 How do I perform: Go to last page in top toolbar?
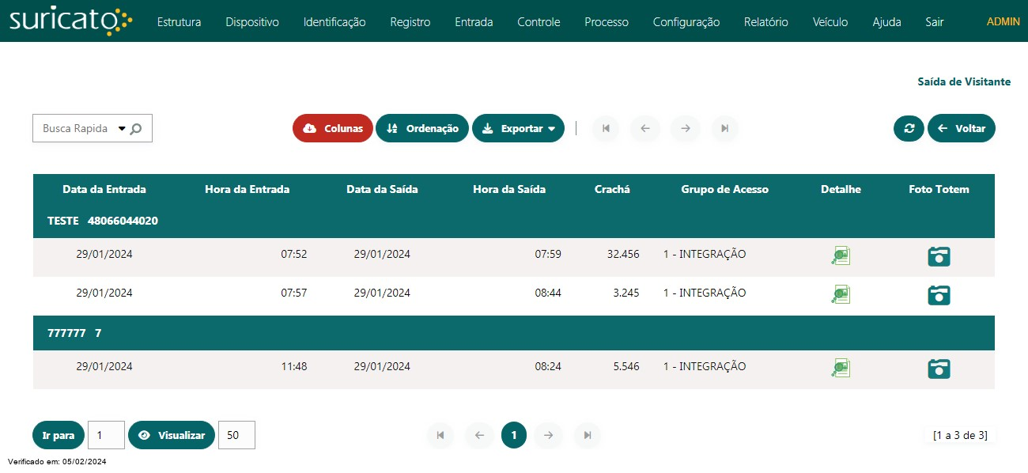tap(725, 128)
